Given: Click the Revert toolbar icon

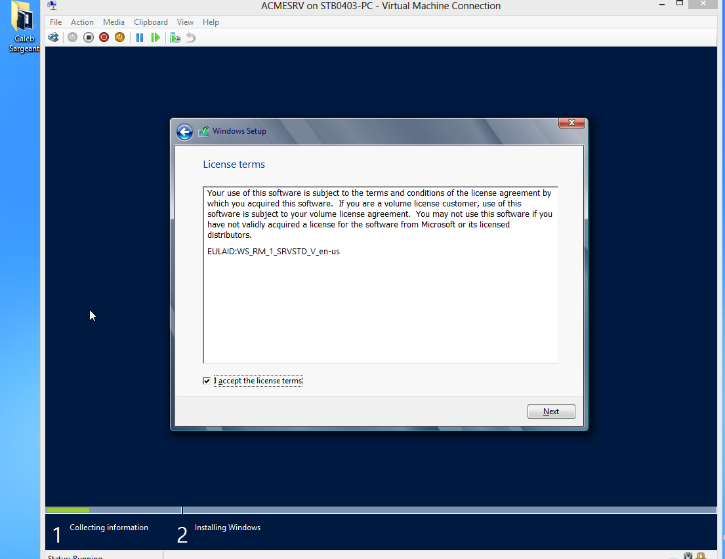Looking at the screenshot, I should point(191,37).
